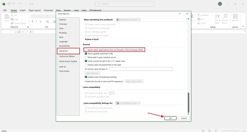Click the Format Painter brush icon

tap(12, 23)
